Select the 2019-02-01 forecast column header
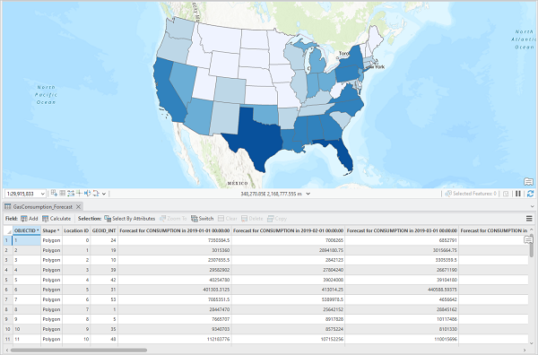 (x=288, y=230)
